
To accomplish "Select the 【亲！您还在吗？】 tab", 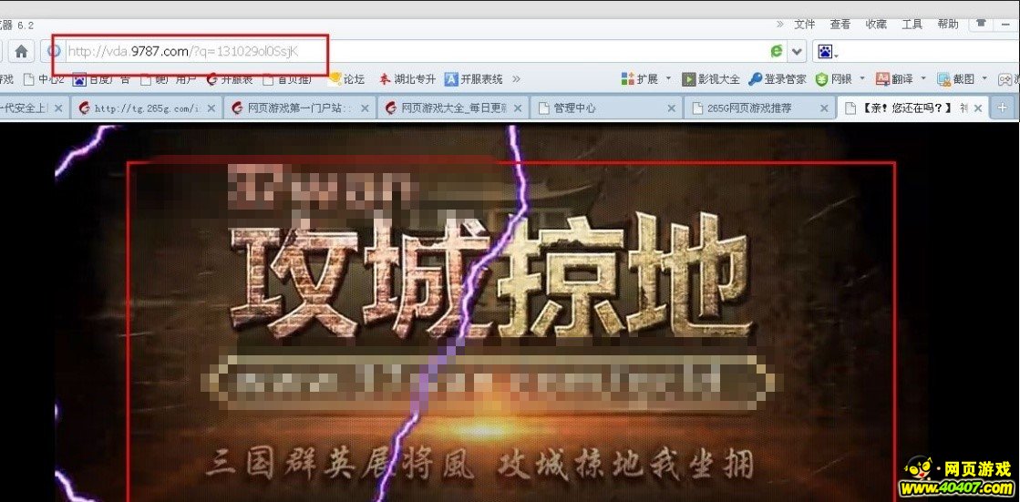I will tap(913, 108).
